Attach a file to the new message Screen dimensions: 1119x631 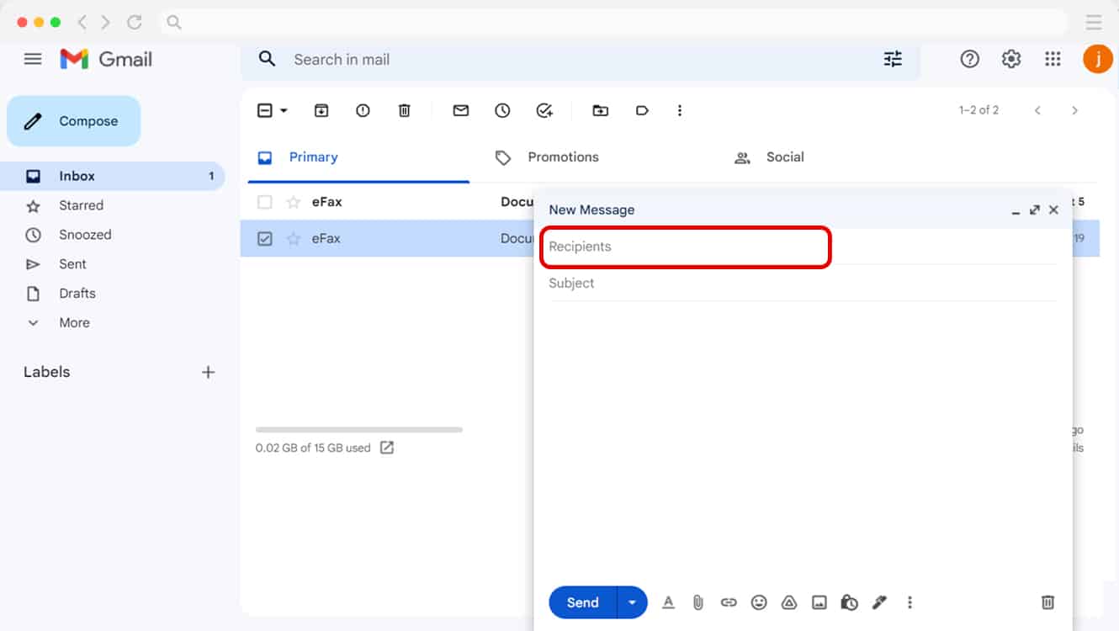(698, 602)
